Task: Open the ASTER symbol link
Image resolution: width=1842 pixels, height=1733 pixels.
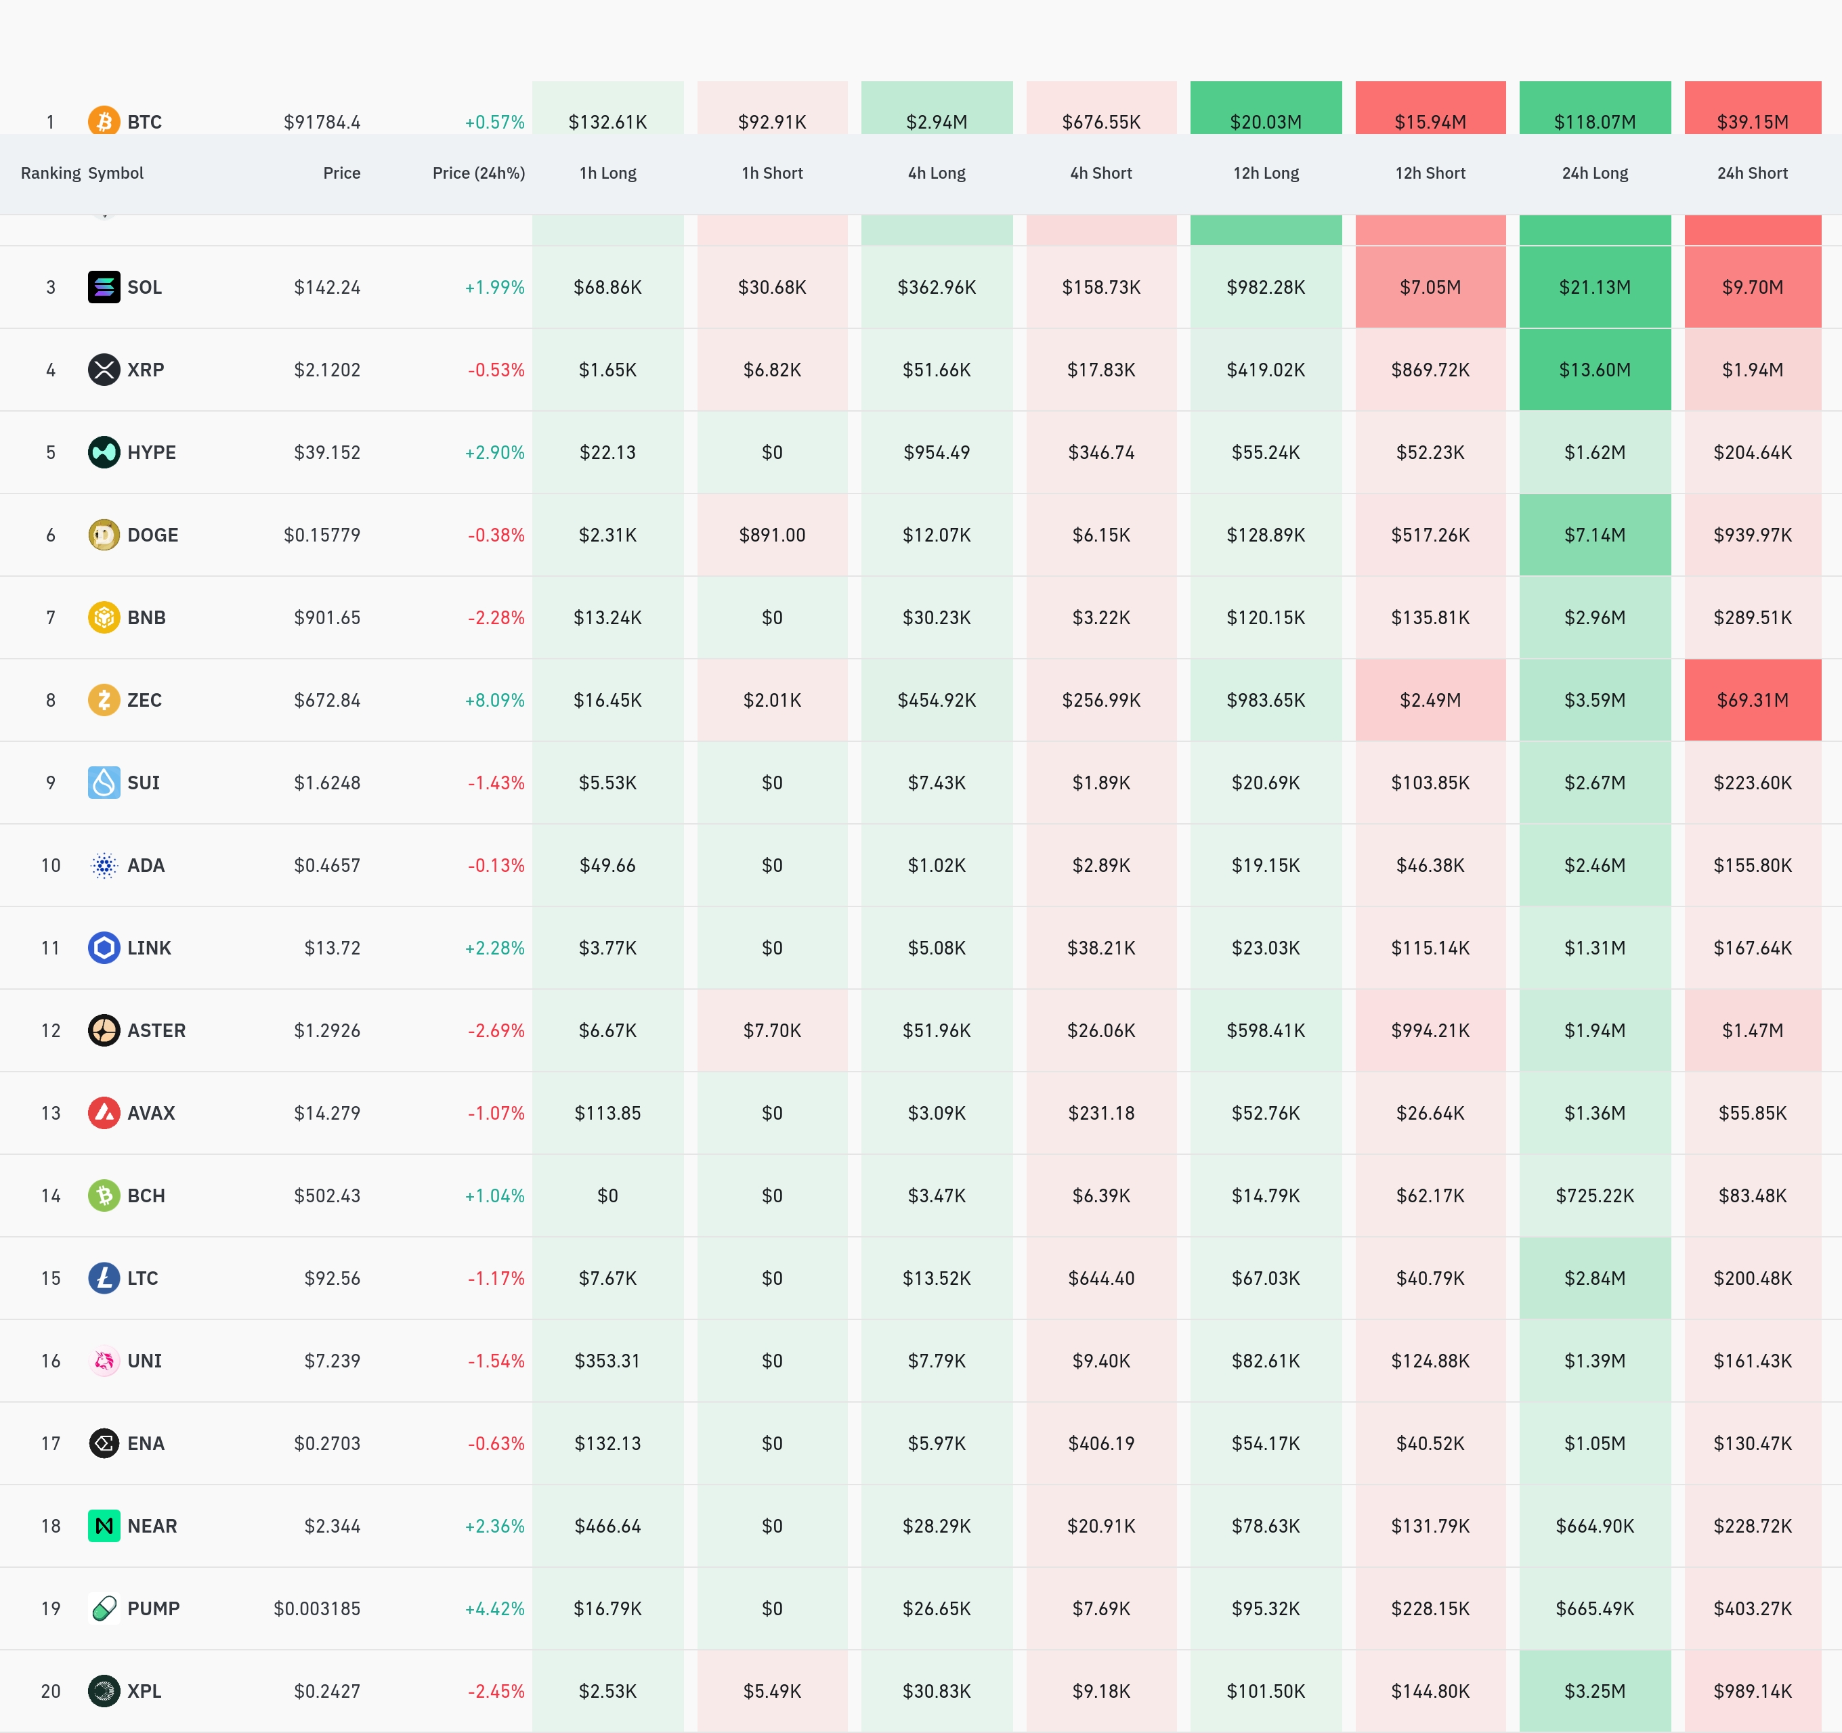Action: point(156,1030)
